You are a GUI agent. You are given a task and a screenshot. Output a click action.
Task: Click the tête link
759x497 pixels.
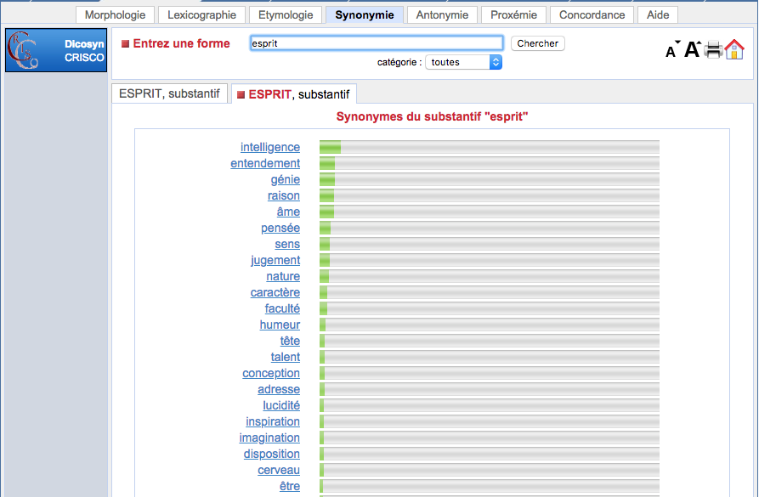pos(290,341)
